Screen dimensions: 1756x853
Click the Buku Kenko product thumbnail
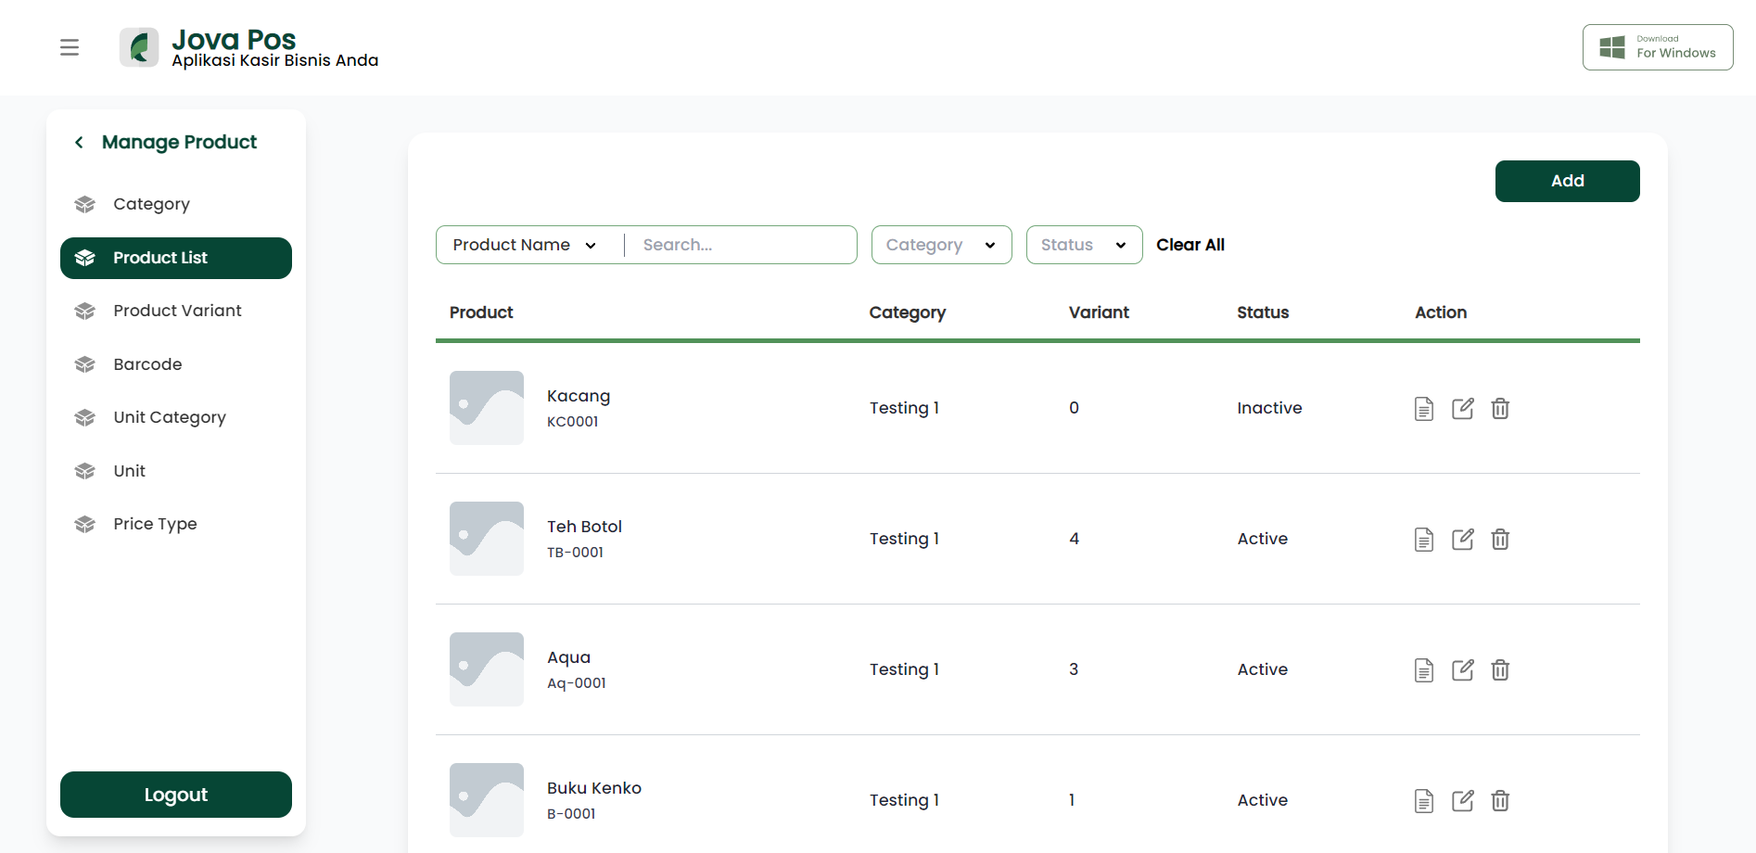pyautogui.click(x=487, y=800)
